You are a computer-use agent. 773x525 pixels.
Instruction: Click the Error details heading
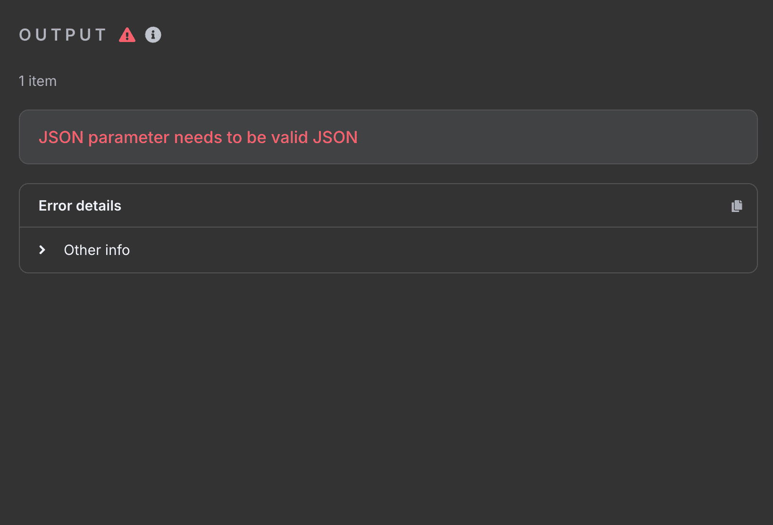tap(79, 205)
